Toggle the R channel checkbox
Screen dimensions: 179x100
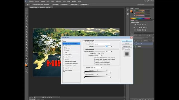[95, 53]
